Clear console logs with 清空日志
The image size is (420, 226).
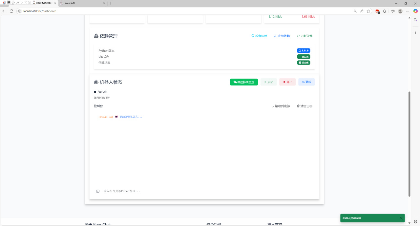[304, 106]
